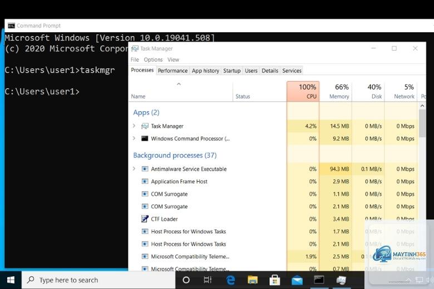Launch Microsoft Edge from the taskbar

(x=230, y=280)
